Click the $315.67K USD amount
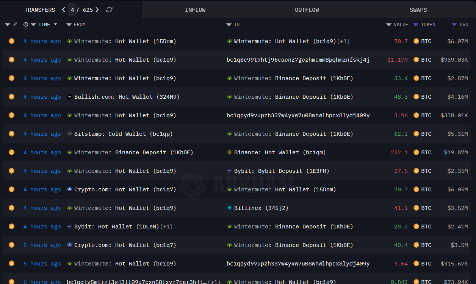The width and height of the screenshot is (476, 284). (x=454, y=264)
